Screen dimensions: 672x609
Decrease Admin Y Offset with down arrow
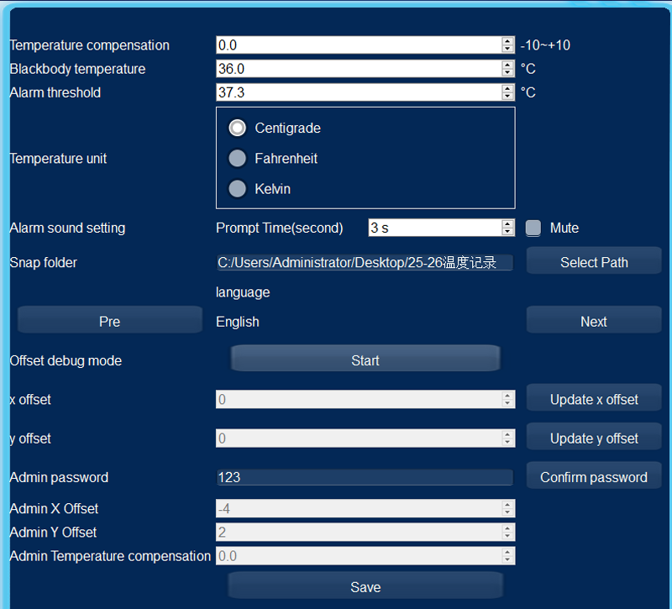tap(508, 536)
